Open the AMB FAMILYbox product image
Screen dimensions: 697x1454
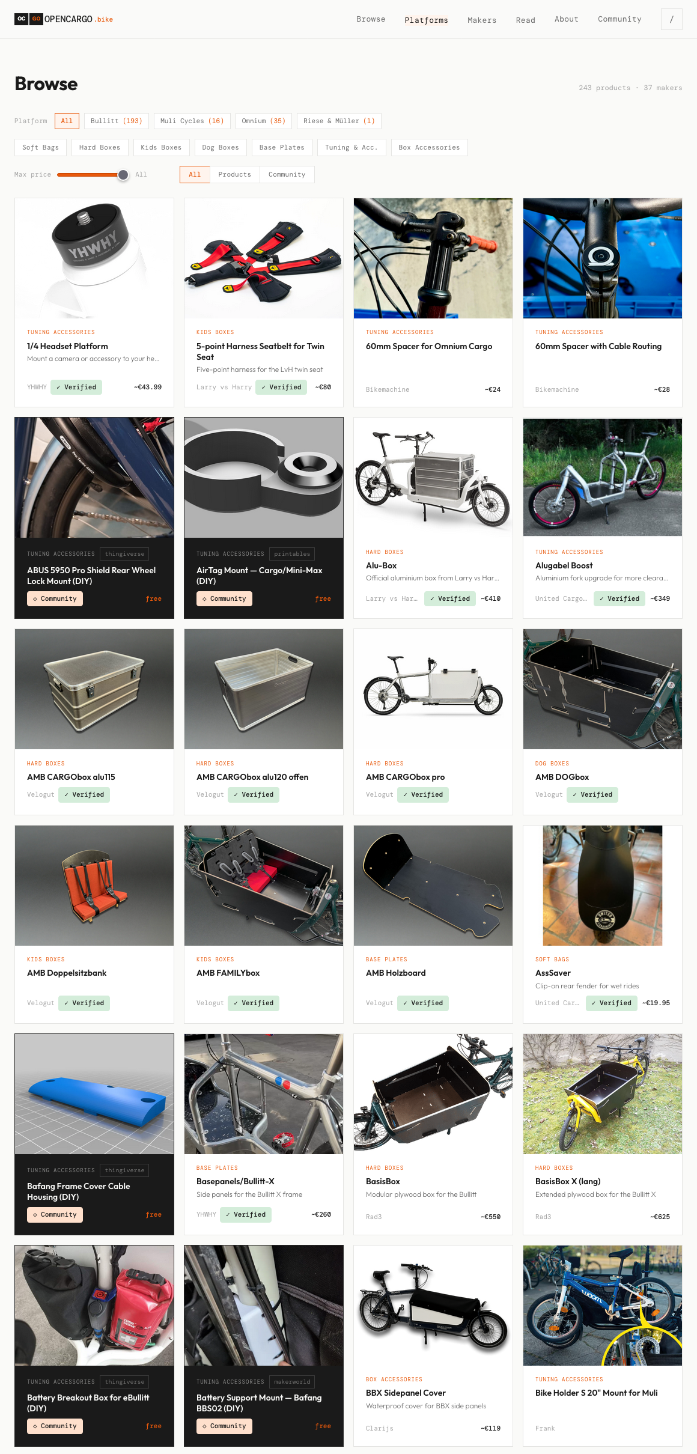[x=264, y=885]
